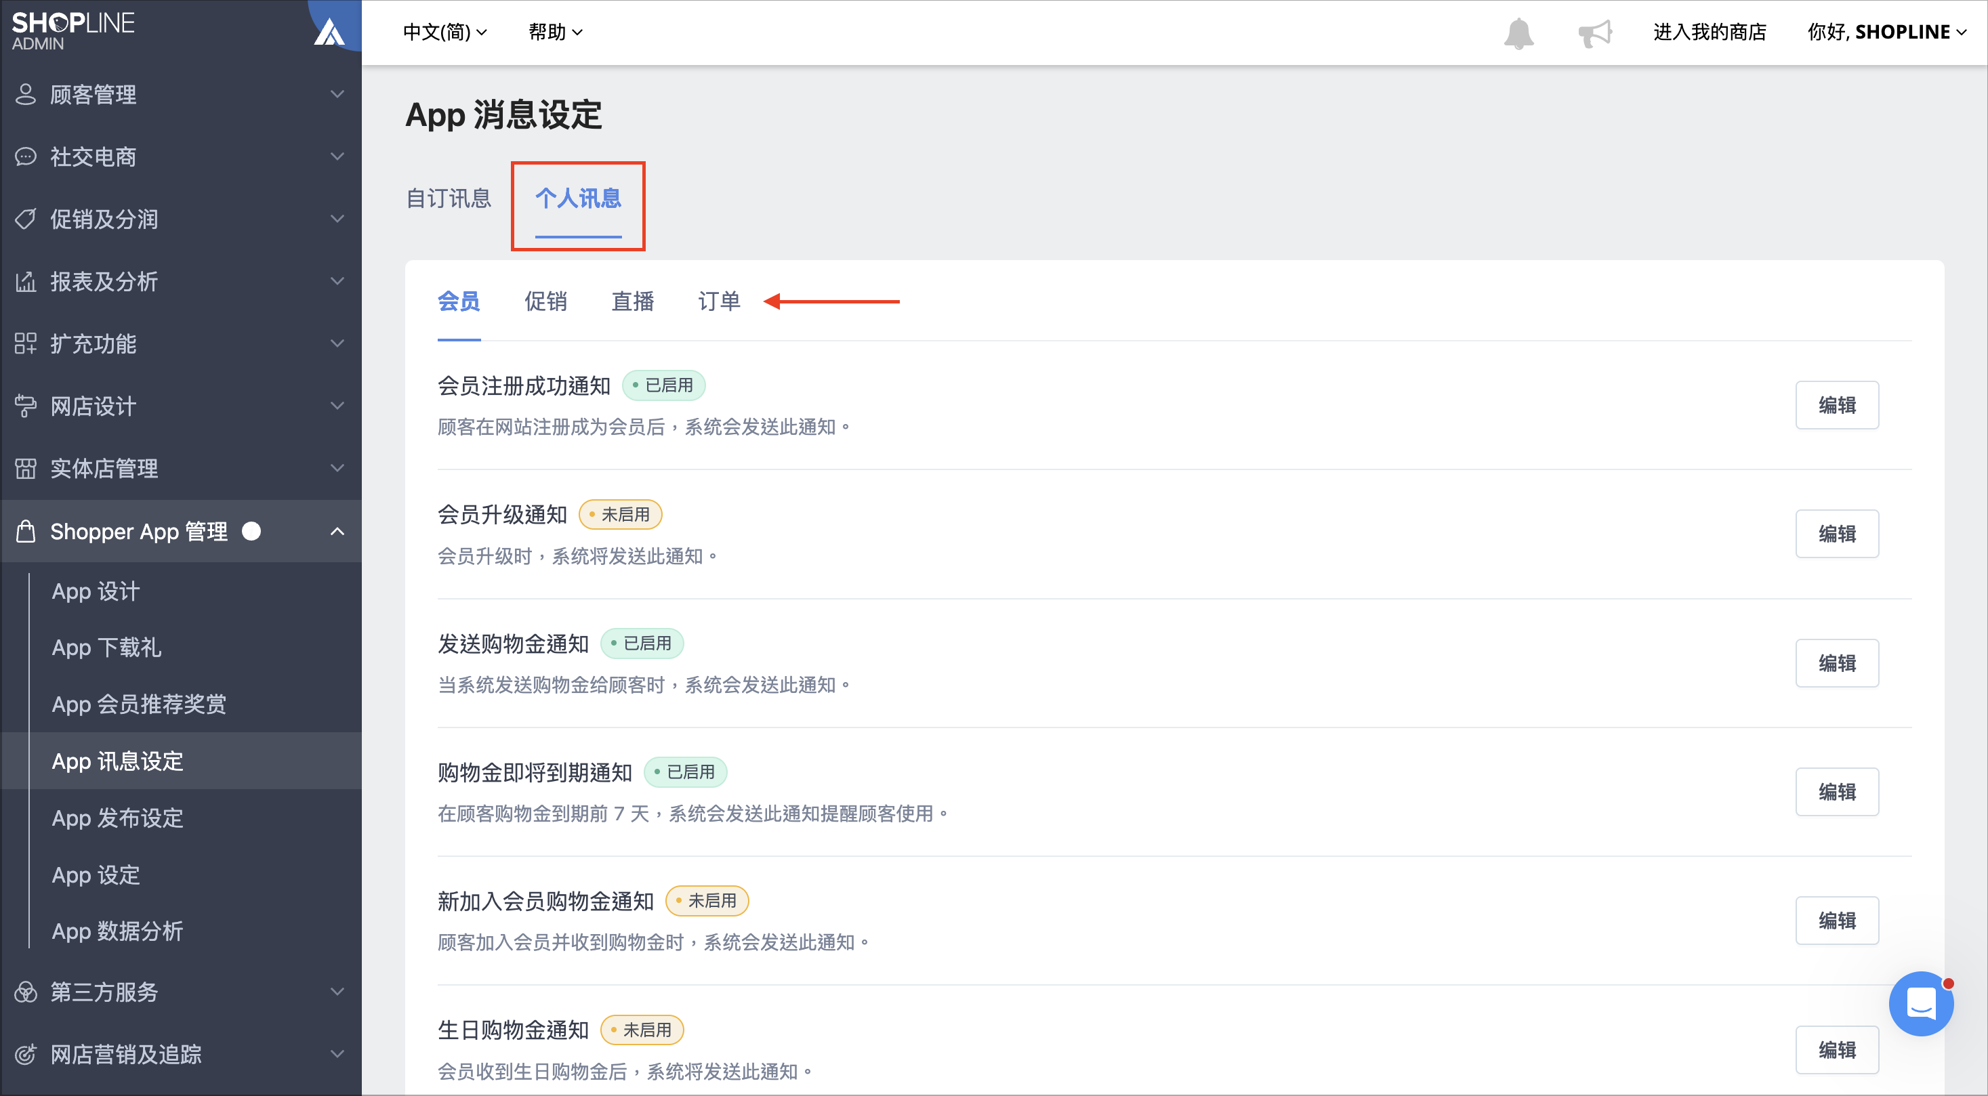Open the 订单 sub-tab
Viewport: 1988px width, 1096px height.
coord(720,301)
